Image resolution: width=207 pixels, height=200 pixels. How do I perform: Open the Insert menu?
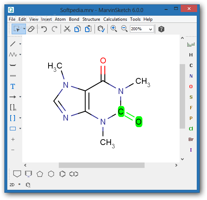pyautogui.click(x=46, y=19)
